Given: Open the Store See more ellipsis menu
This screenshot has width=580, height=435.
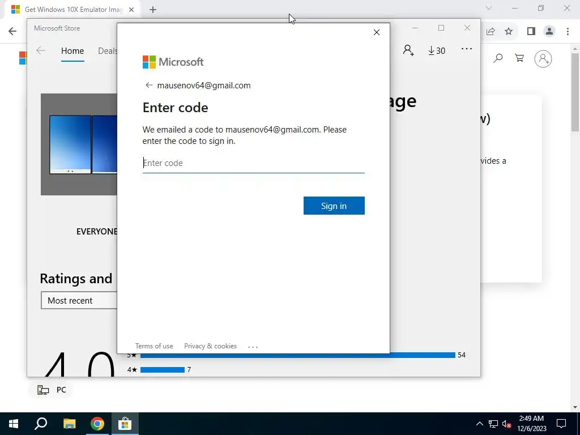Looking at the screenshot, I should coord(467,49).
